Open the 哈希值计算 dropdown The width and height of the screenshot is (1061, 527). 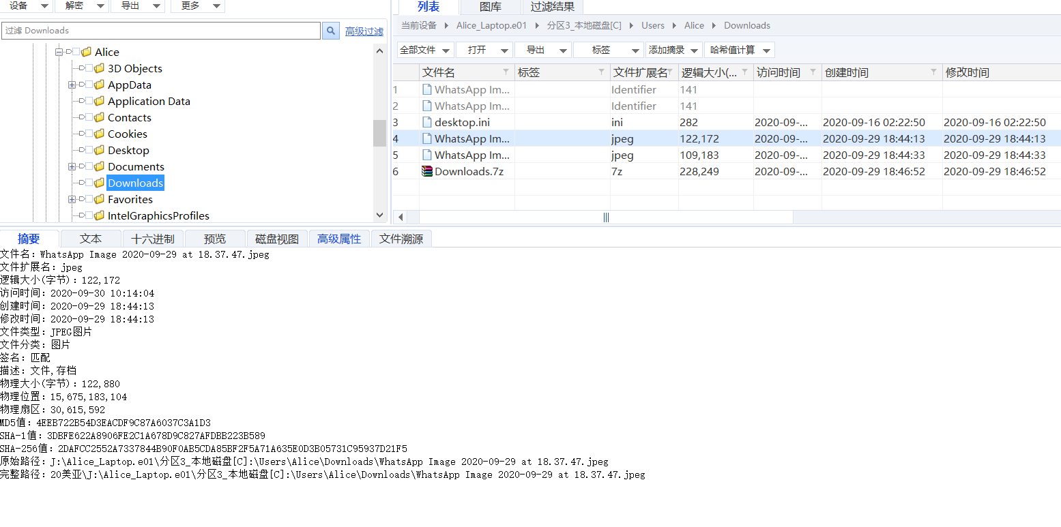(x=740, y=50)
